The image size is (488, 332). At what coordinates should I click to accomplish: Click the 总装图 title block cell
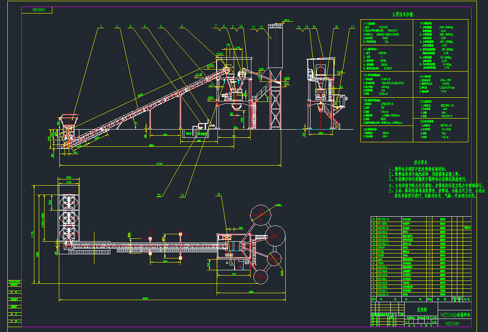pos(421,310)
